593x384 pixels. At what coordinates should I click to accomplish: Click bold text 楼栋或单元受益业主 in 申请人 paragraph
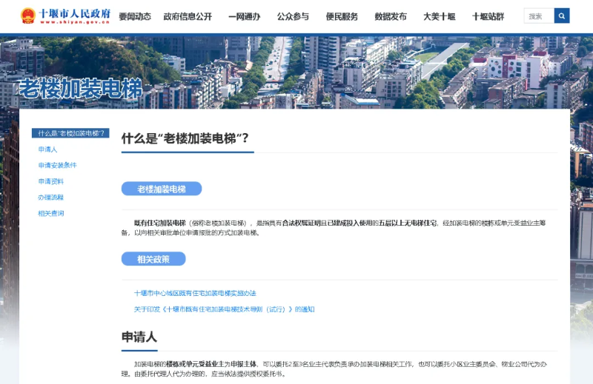(x=195, y=364)
